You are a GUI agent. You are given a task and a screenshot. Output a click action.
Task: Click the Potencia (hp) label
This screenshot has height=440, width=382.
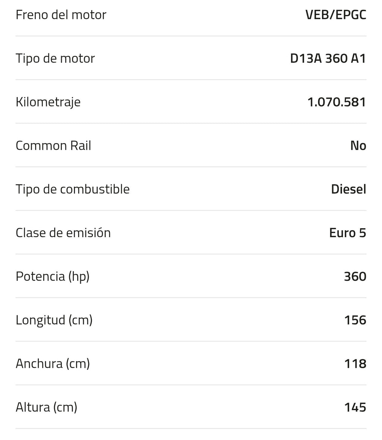tap(53, 277)
